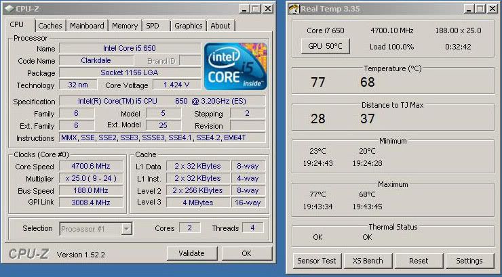Click the Model value 5
This screenshot has height=277, width=502.
point(163,113)
